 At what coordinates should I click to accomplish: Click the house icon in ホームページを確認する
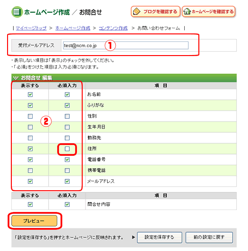click(x=187, y=11)
